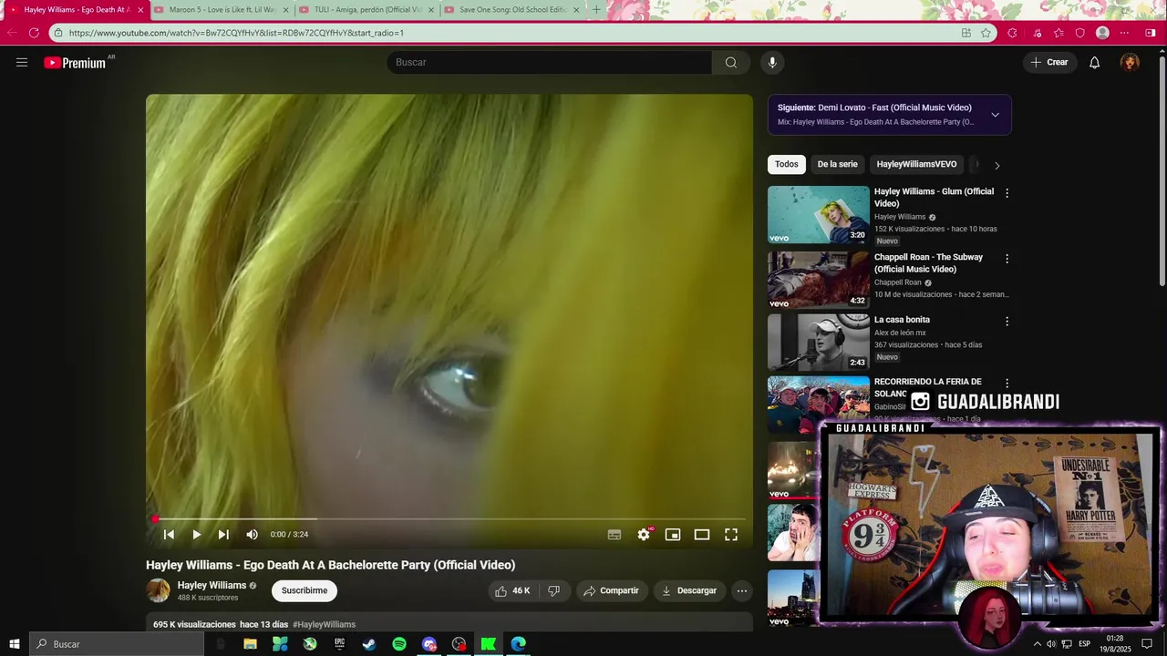Select the Todos filter chip
The height and width of the screenshot is (656, 1167).
[x=787, y=164]
